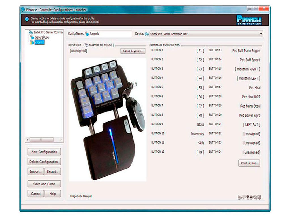Screen dimensions: 290x218
Task: Click the Pinnacle Game Profiler logo
Action: (249, 20)
